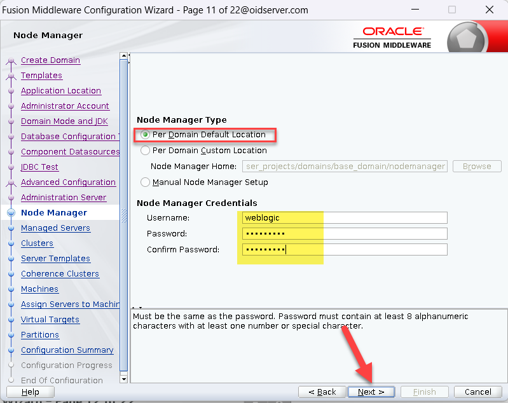
Task: Open the Managed Servers step
Action: tap(55, 228)
